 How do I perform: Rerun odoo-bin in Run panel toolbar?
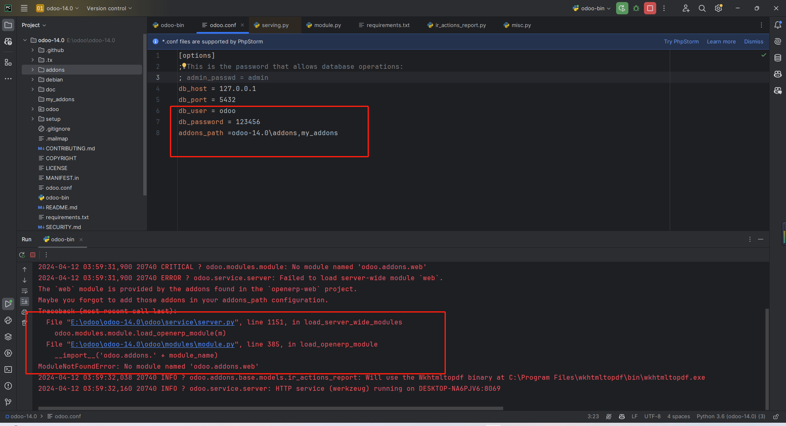(22, 255)
